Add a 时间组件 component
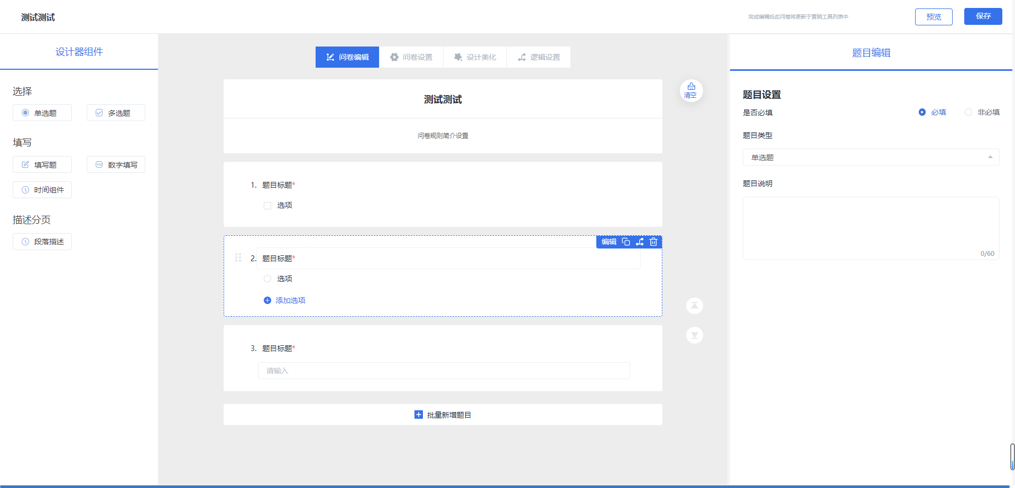The image size is (1015, 488). tap(42, 190)
